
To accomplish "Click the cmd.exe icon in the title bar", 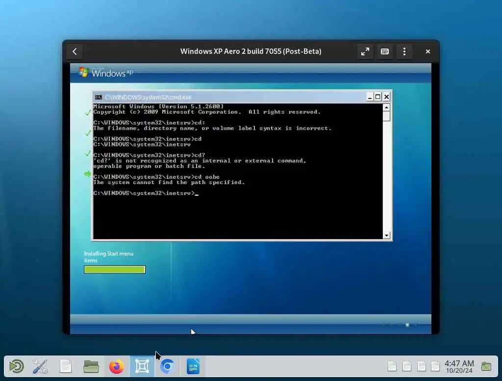I will [x=99, y=97].
